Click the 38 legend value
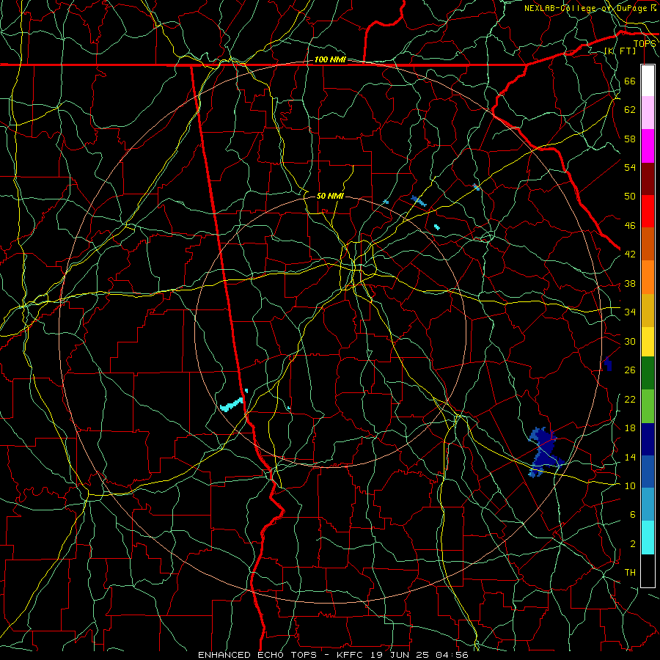Viewport: 660px width, 660px height. point(630,284)
